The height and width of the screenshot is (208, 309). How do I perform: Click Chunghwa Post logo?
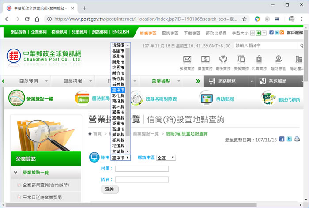coord(44,56)
